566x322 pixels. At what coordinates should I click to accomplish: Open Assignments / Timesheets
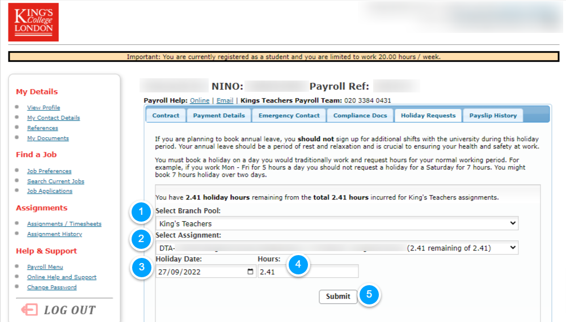[64, 224]
